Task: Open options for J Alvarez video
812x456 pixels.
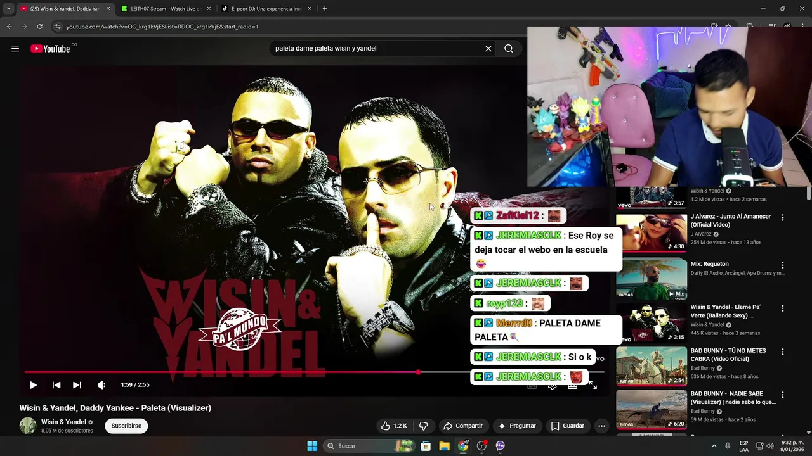Action: (x=782, y=217)
